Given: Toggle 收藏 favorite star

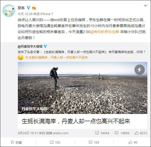Looking at the screenshot, I should [16, 142].
